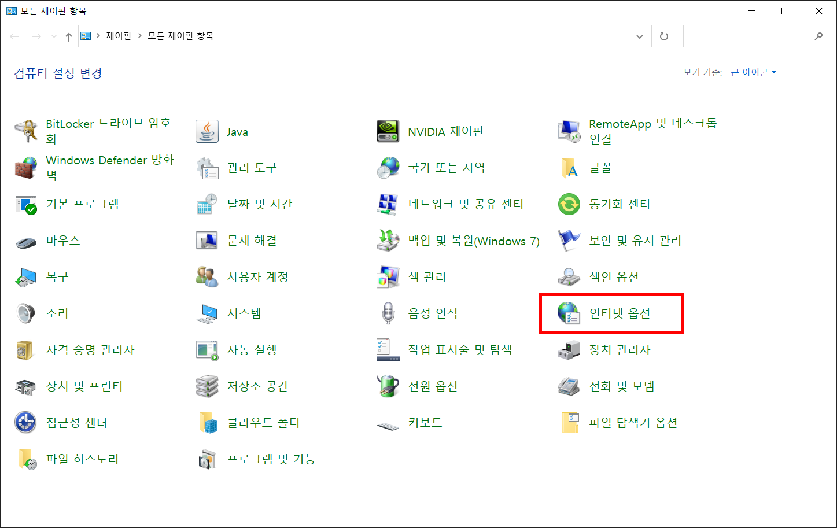This screenshot has height=528, width=837.
Task: Open the 색인 옵션 magnifier icon
Action: [x=569, y=277]
